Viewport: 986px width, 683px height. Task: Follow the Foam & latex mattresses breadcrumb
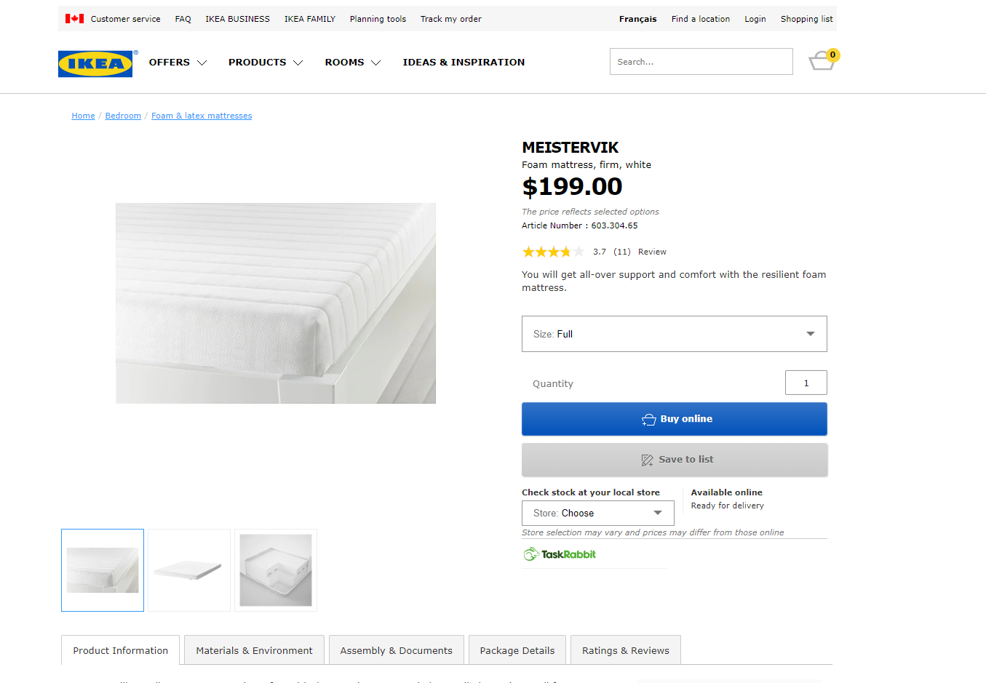click(x=202, y=116)
